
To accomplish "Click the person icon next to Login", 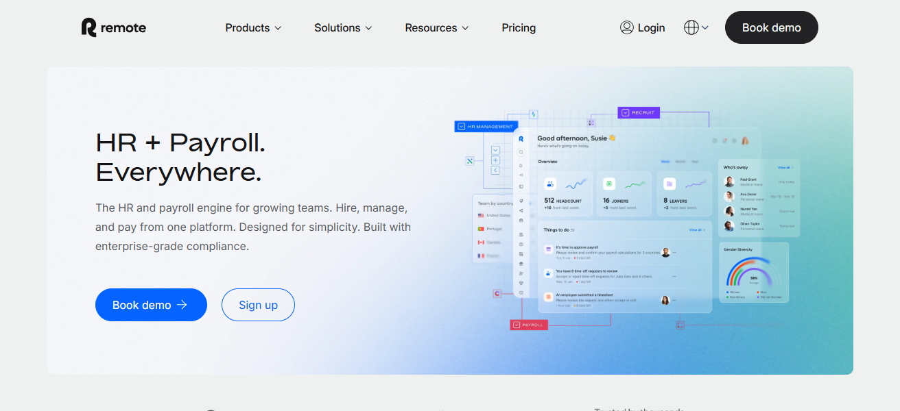I will coord(626,27).
